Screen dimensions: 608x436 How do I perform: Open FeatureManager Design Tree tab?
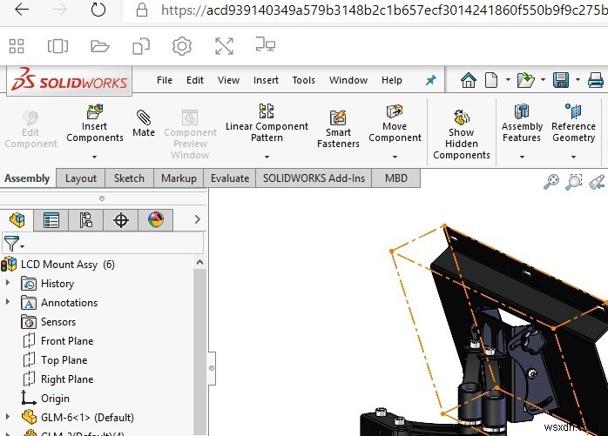[17, 220]
